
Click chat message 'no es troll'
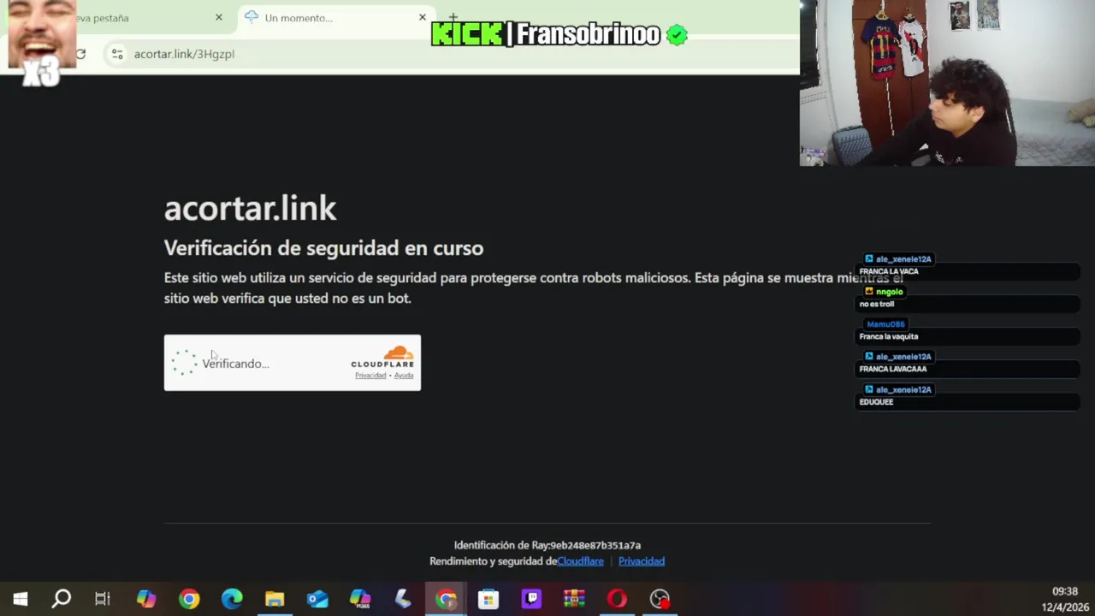point(877,304)
